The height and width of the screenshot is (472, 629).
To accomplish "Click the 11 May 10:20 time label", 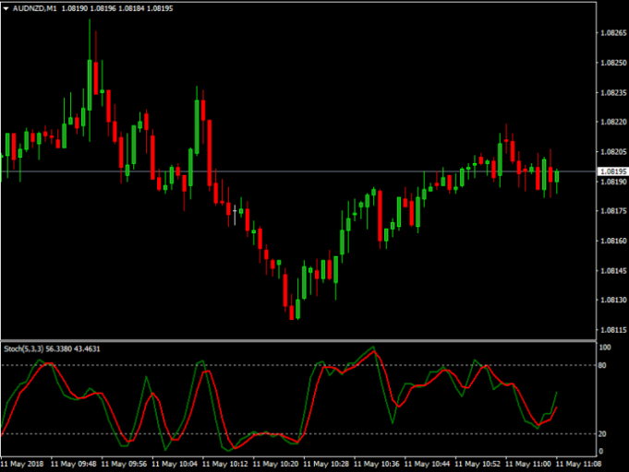I will tap(275, 464).
